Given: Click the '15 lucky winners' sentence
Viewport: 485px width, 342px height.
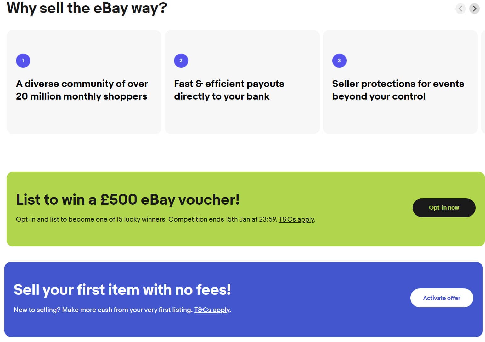Looking at the screenshot, I should pos(91,219).
